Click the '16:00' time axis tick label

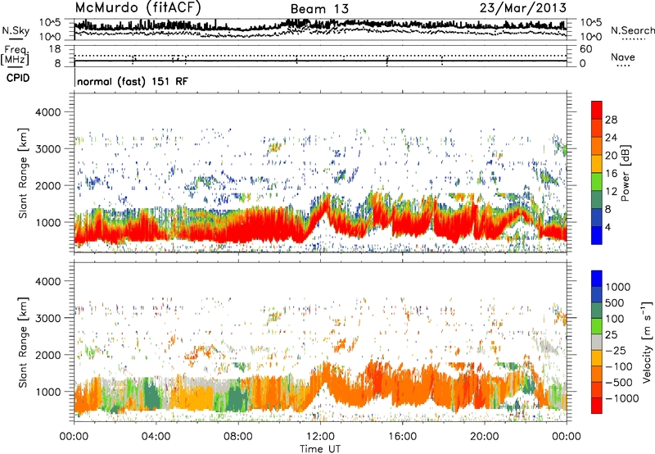coord(402,437)
